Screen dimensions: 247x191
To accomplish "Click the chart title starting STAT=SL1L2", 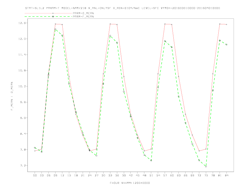I will [x=122, y=8].
